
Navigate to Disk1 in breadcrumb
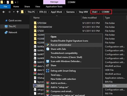[x=95, y=12]
